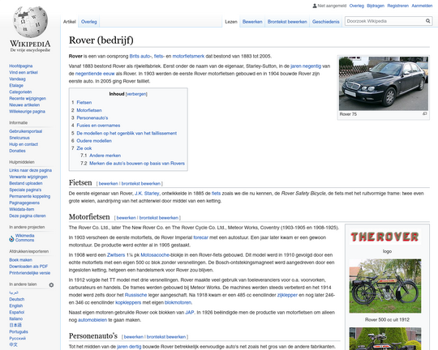Click the Wikimedia Commons logo icon
The height and width of the screenshot is (350, 438).
tap(11, 239)
